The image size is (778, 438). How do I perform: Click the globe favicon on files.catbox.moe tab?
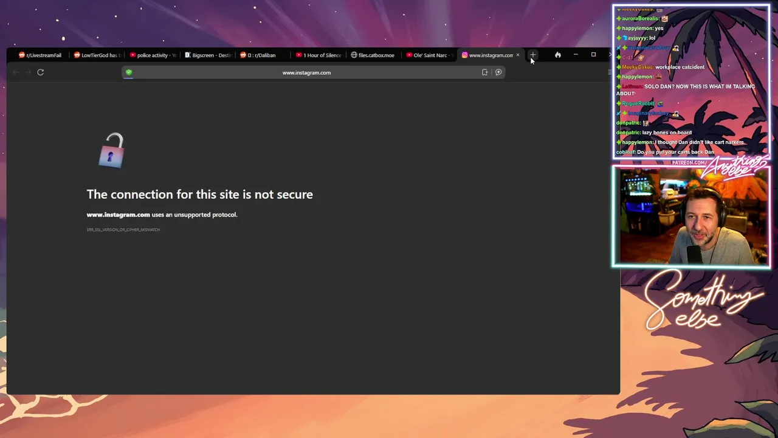[x=354, y=55]
